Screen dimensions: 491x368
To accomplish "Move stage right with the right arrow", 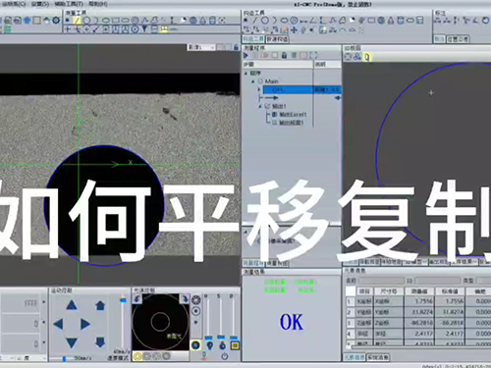I will click(85, 324).
